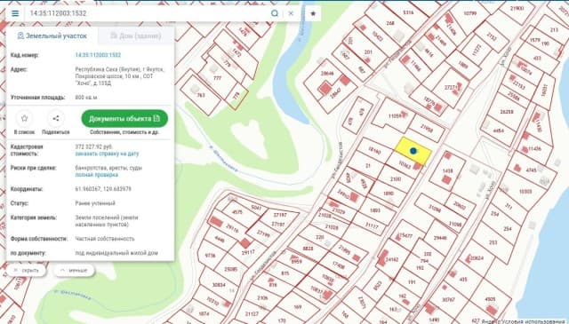Select parcel 18190 on the map

point(374,150)
